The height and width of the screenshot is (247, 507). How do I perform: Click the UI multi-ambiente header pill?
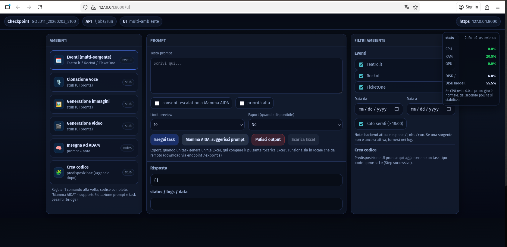coord(141,21)
